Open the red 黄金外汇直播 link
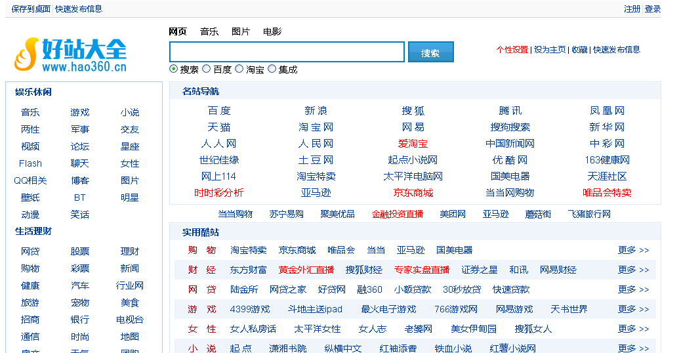The height and width of the screenshot is (353, 679). [306, 270]
